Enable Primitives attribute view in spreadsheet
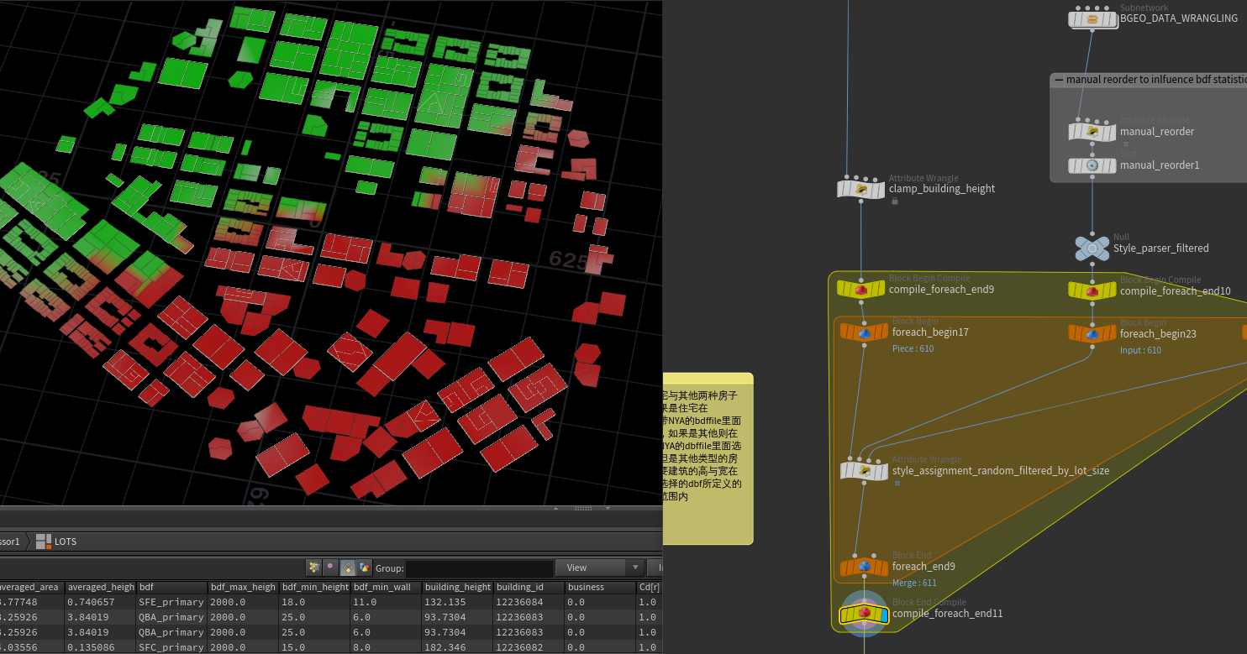The image size is (1247, 654). pyautogui.click(x=347, y=568)
